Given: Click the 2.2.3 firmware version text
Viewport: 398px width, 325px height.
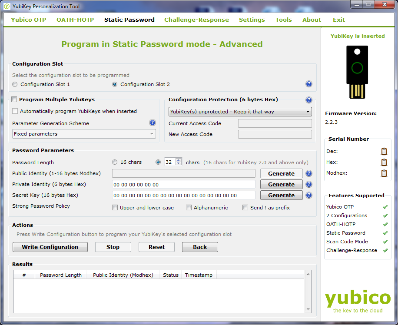Looking at the screenshot, I should coord(331,122).
